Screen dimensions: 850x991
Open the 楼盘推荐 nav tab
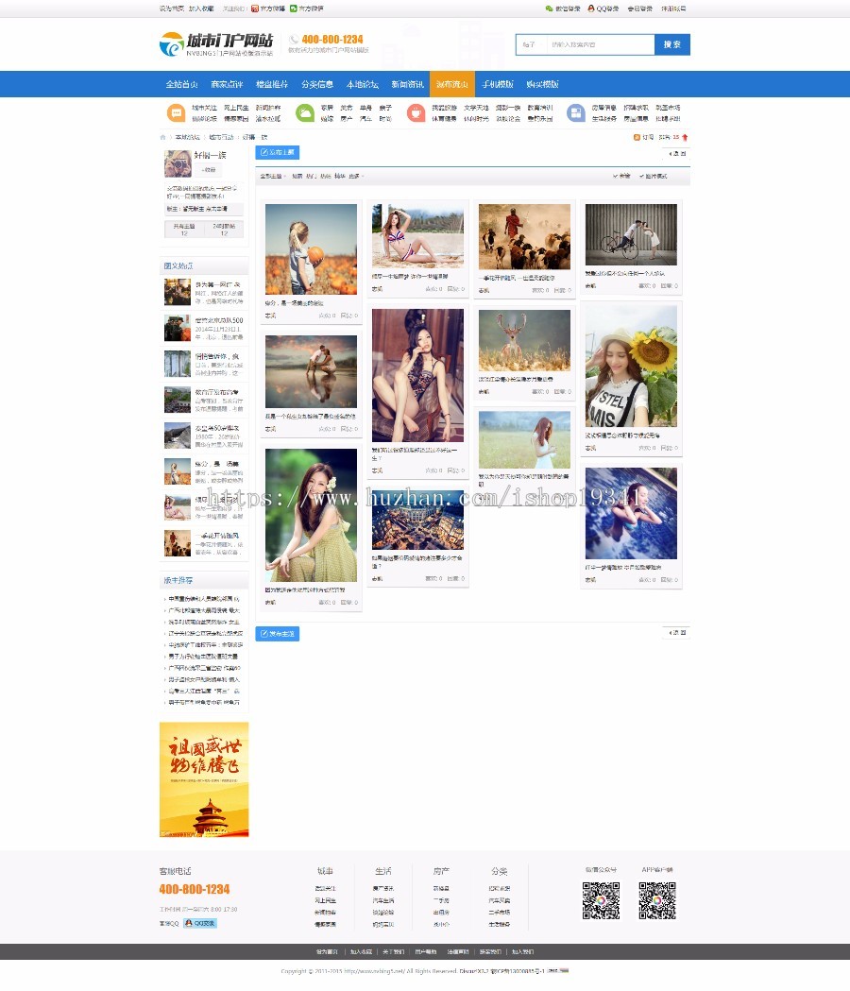point(272,84)
